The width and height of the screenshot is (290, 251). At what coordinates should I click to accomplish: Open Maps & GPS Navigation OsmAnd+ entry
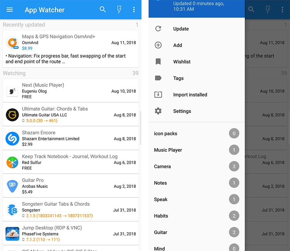click(x=71, y=49)
